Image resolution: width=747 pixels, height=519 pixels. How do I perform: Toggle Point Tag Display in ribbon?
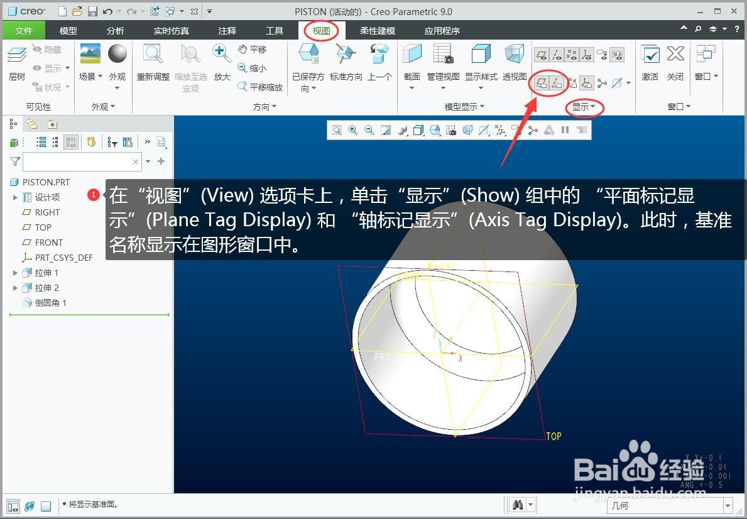pyautogui.click(x=571, y=84)
